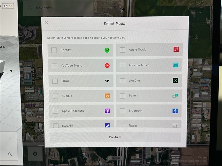Image resolution: width=222 pixels, height=166 pixels.
Task: Click the Tea, SD map label
Action: coord(115,158)
